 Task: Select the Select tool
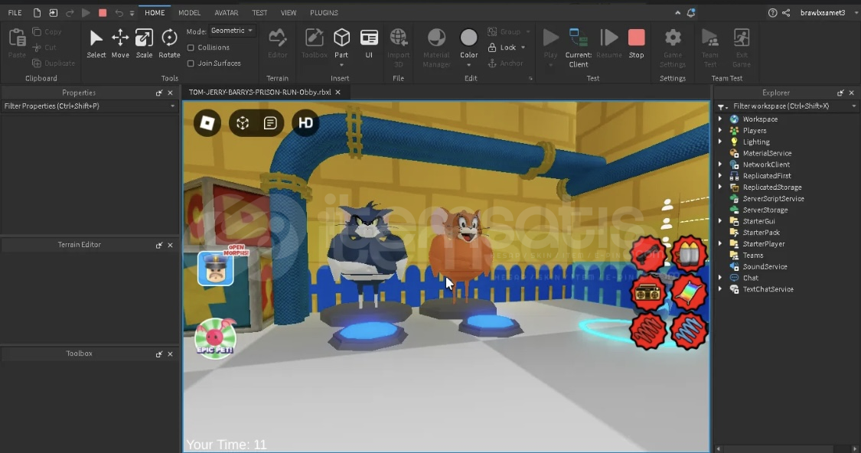[96, 44]
